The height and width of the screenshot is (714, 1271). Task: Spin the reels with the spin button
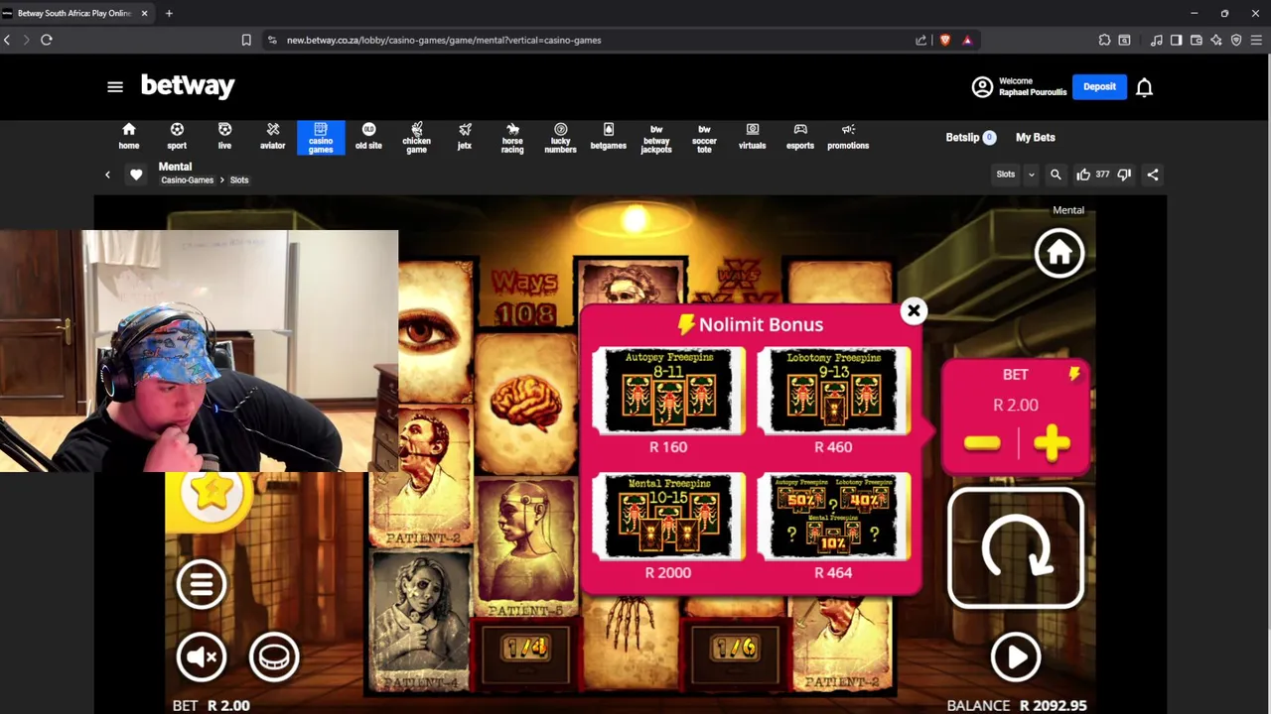(1016, 547)
